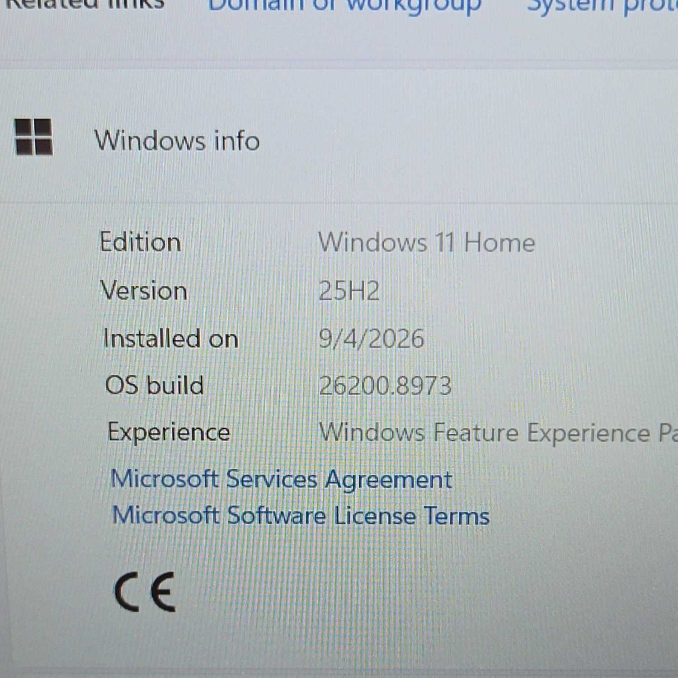Select the installed date 9/4/2026
This screenshot has width=678, height=678.
(x=371, y=339)
